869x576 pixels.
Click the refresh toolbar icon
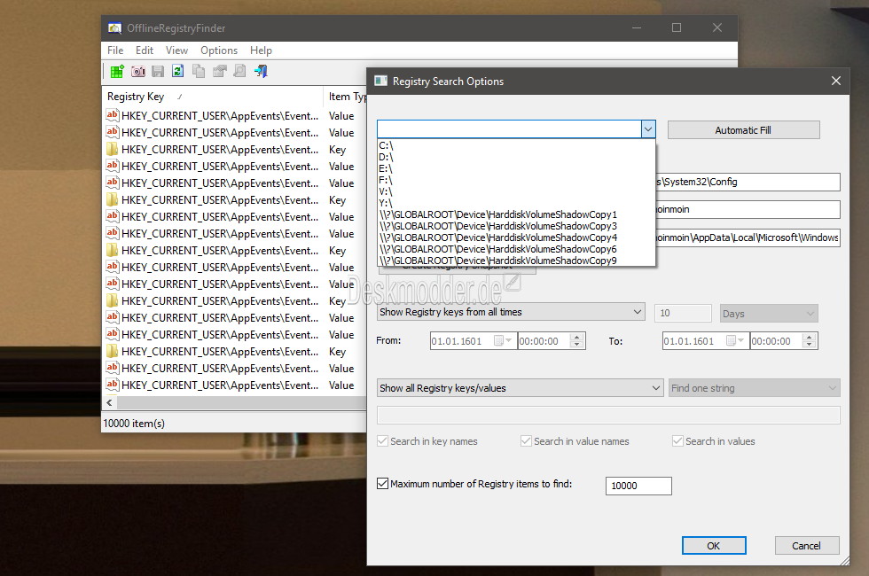tap(178, 71)
